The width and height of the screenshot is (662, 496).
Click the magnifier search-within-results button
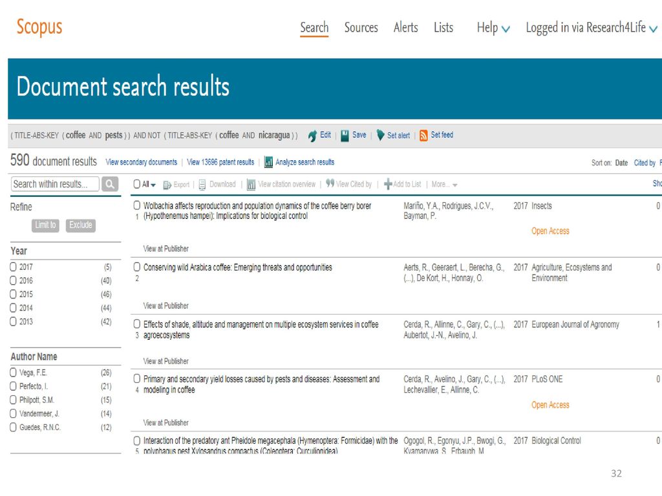[x=110, y=184]
